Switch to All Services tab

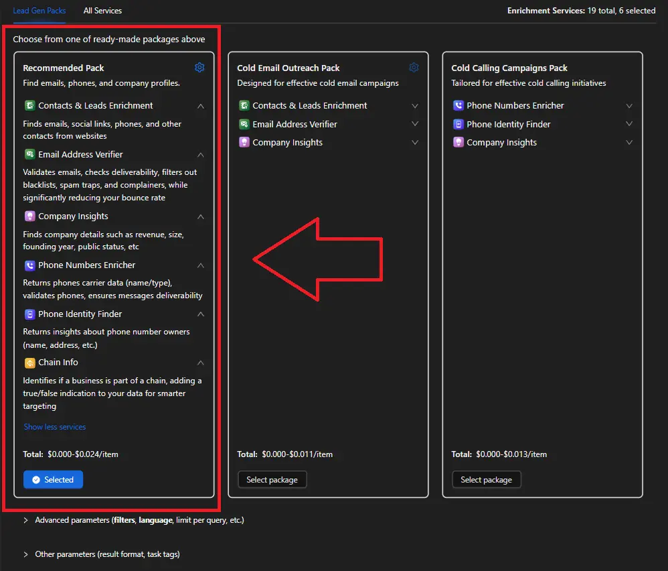[x=102, y=11]
